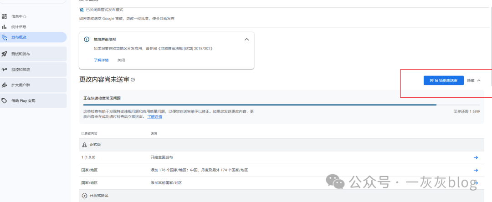Click 了解详情 in the 地域屏蔽法规 card

pyautogui.click(x=101, y=60)
